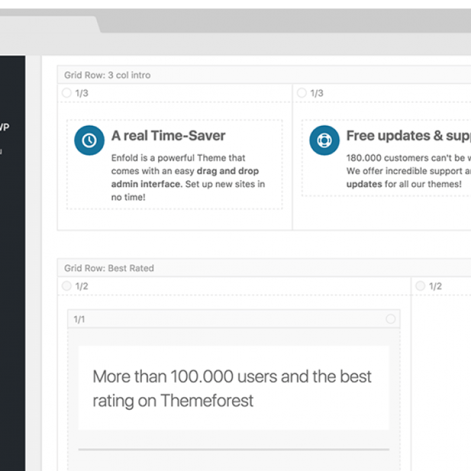Viewport: 471px width, 471px height.
Task: Click the More than 100.000 users heading
Action: pos(232,388)
